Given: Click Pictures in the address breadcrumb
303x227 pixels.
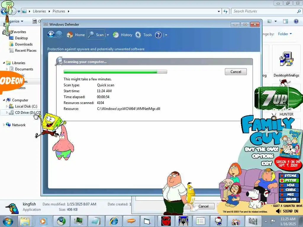Looking at the screenshot, I should coord(59,11).
